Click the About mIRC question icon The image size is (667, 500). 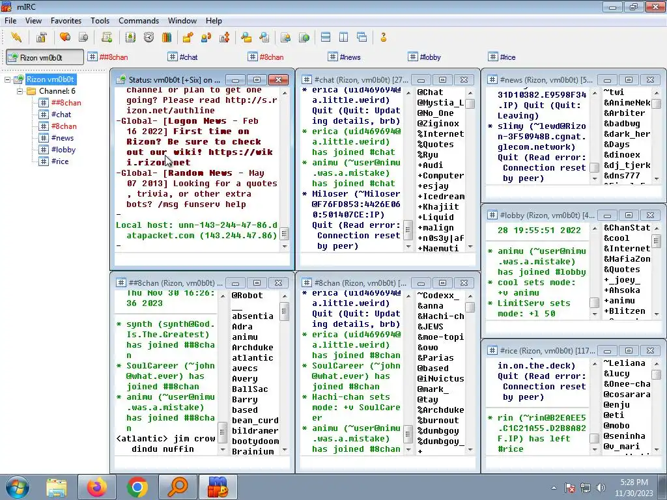point(383,37)
